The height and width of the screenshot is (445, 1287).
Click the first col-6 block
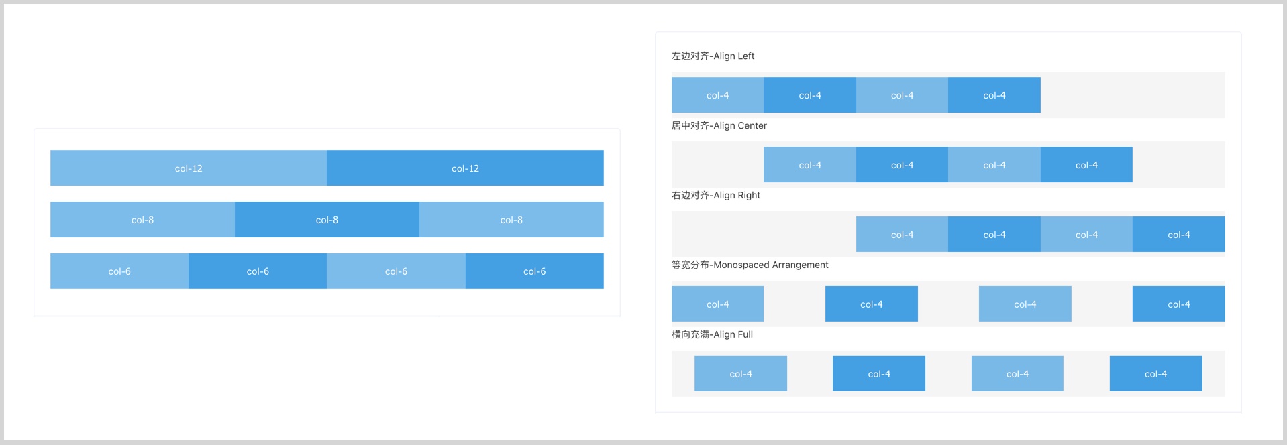[x=119, y=271]
